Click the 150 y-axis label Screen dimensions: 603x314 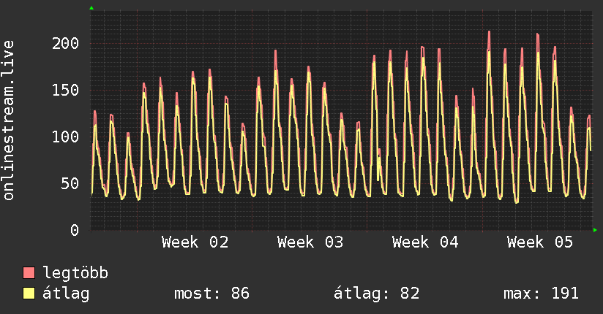point(65,91)
